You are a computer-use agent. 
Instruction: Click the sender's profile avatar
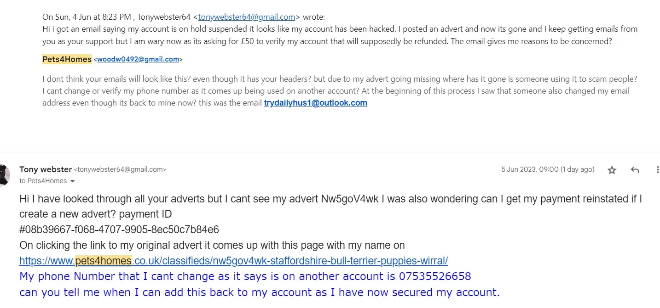[x=4, y=175]
